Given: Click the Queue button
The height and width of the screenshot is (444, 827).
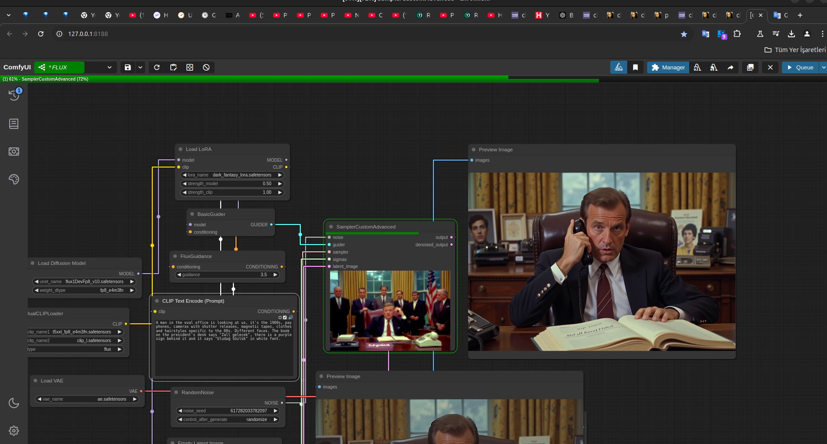Looking at the screenshot, I should [800, 67].
